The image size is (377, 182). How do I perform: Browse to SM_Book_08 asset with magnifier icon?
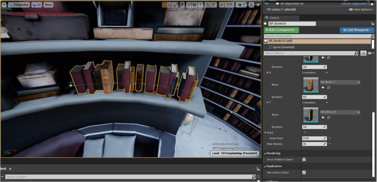[x=328, y=117]
